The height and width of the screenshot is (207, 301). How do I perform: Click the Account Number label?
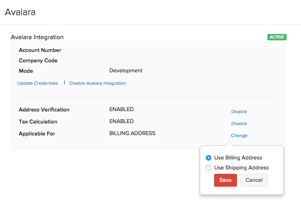click(x=40, y=50)
